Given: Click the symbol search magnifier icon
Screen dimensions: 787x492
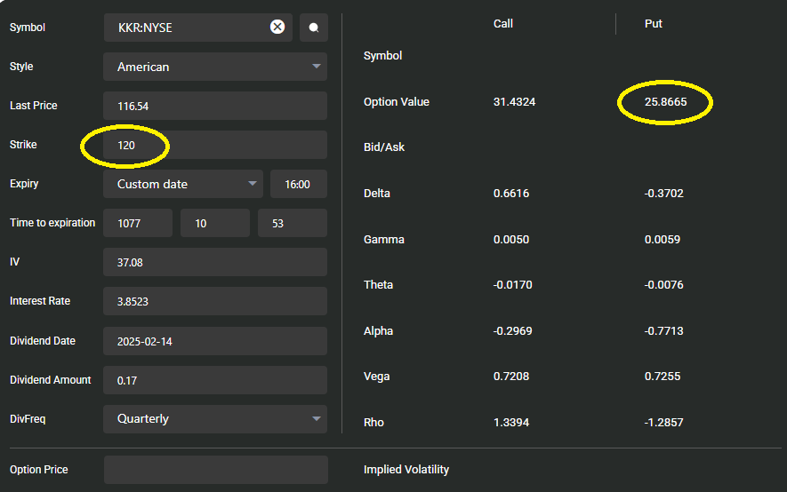Looking at the screenshot, I should [314, 28].
